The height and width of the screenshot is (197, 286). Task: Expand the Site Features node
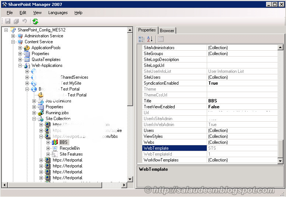48,154
